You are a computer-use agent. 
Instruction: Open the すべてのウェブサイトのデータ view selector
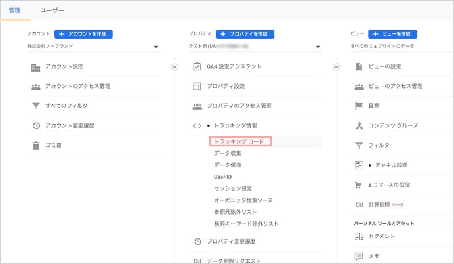(x=402, y=47)
